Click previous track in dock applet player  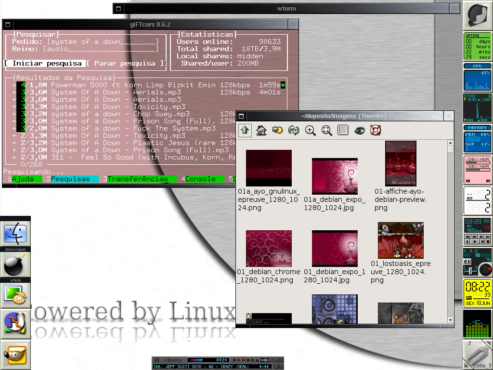468,237
